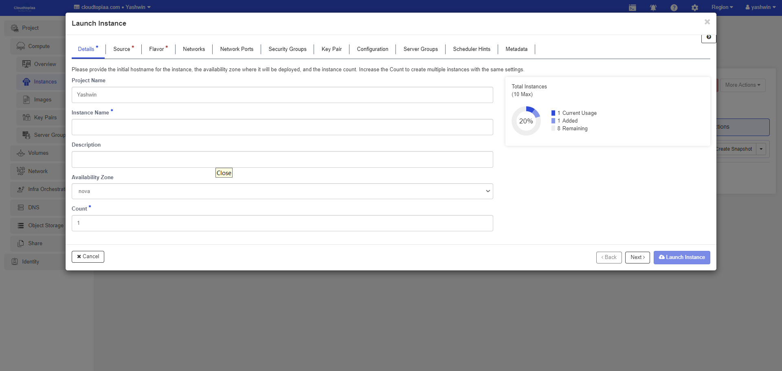782x371 pixels.
Task: Click the notifications bell icon
Action: [653, 8]
